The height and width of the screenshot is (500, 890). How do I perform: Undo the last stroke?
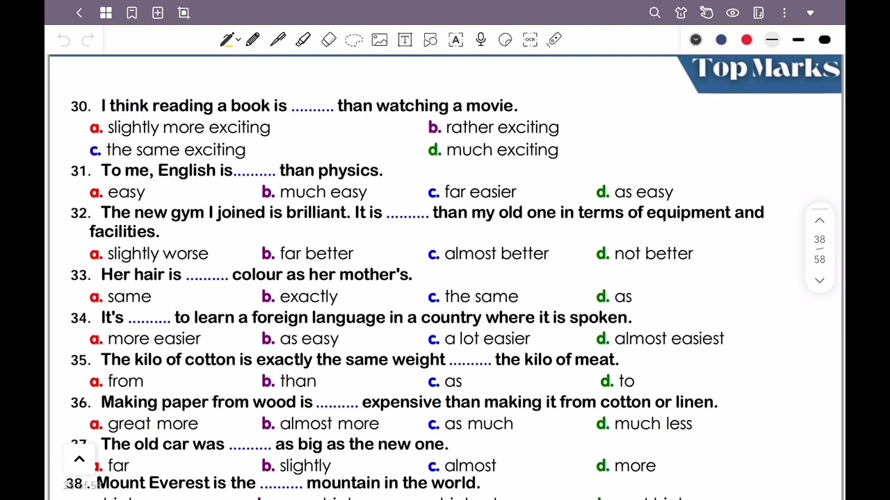pos(64,40)
